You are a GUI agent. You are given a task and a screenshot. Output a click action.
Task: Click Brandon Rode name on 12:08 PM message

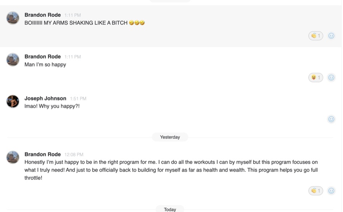coord(43,154)
